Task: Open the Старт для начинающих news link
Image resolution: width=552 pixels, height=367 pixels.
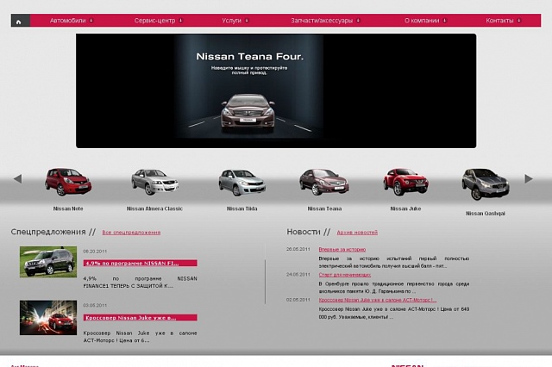Action: [x=345, y=275]
